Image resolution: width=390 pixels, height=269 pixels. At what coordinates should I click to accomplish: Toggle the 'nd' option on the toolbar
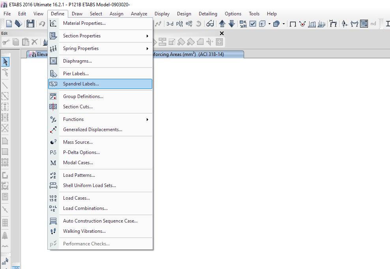(x=373, y=24)
